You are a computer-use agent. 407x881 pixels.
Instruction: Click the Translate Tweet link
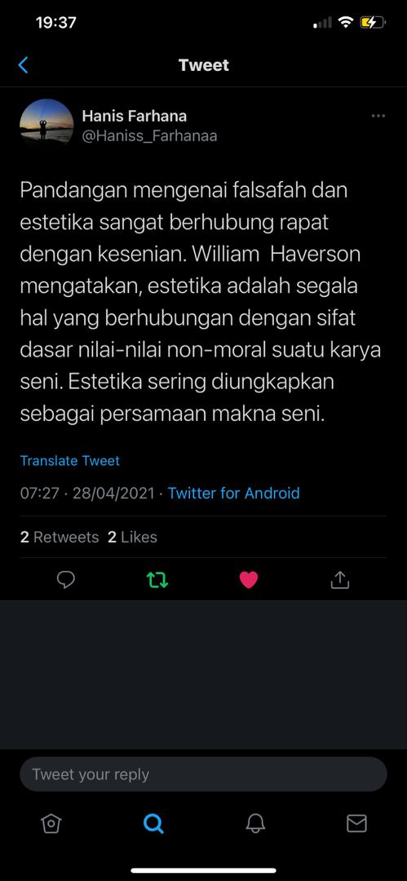(69, 461)
